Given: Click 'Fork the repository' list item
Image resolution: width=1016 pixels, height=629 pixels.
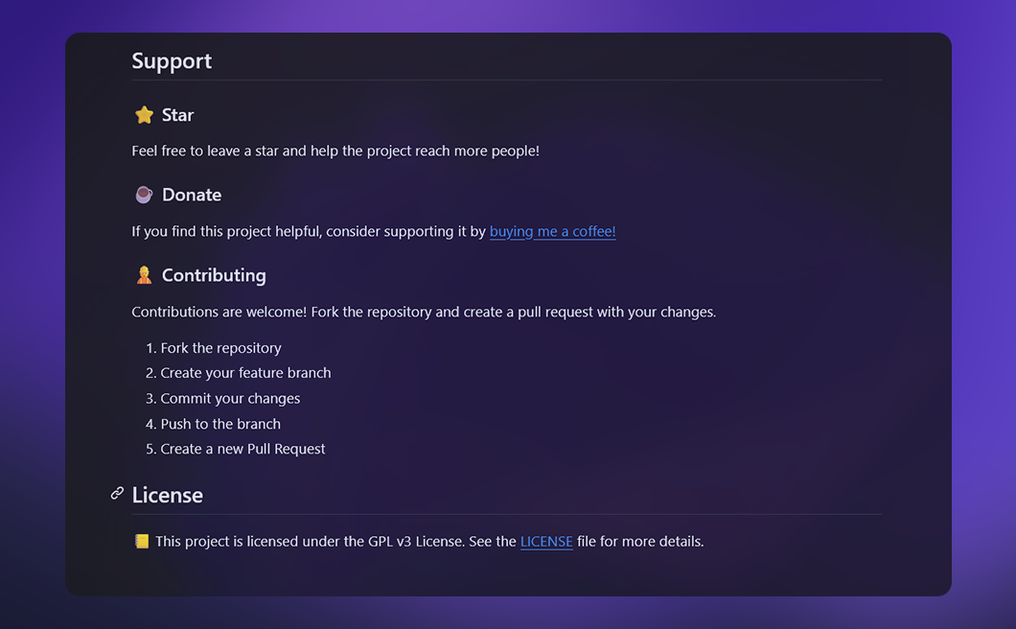Looking at the screenshot, I should (220, 348).
